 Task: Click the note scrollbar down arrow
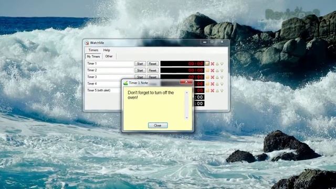(187, 118)
